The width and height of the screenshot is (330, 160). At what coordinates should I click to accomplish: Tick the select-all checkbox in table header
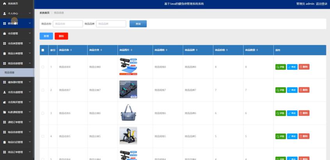coord(43,50)
